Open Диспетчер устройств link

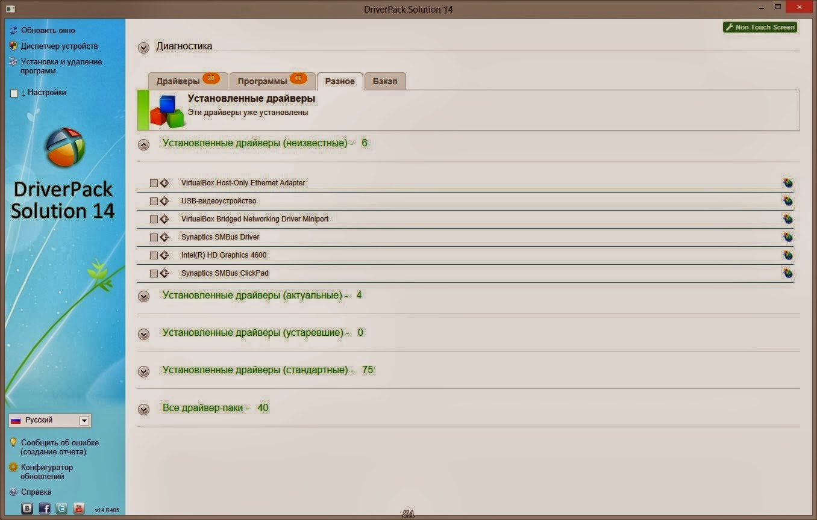coord(59,46)
